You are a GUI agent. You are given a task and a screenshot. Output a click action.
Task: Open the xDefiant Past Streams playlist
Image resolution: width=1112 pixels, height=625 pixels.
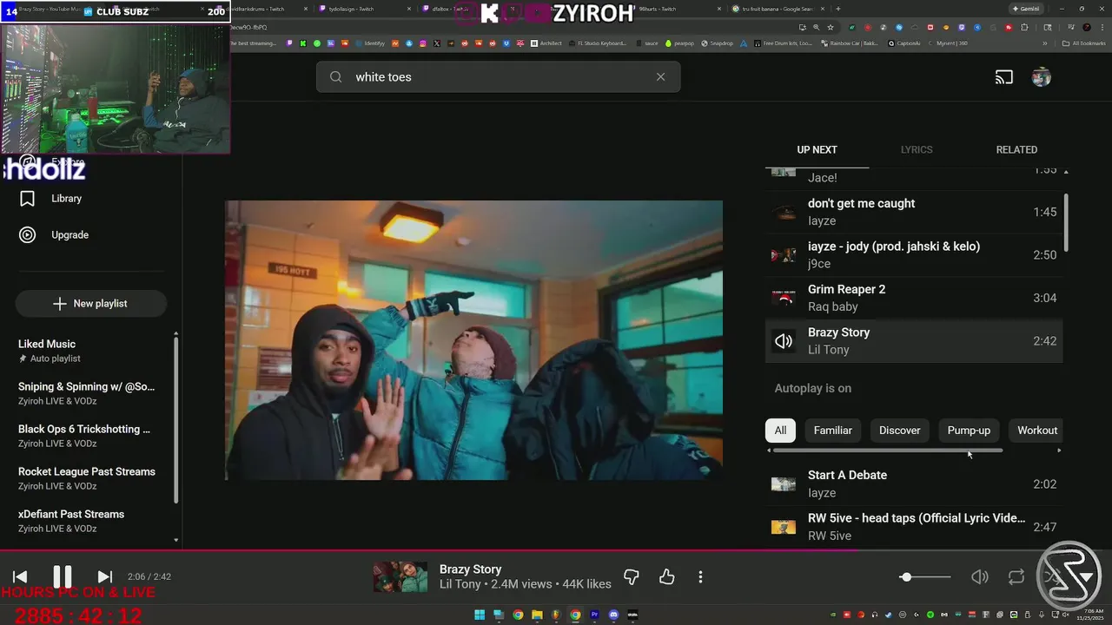click(x=87, y=521)
